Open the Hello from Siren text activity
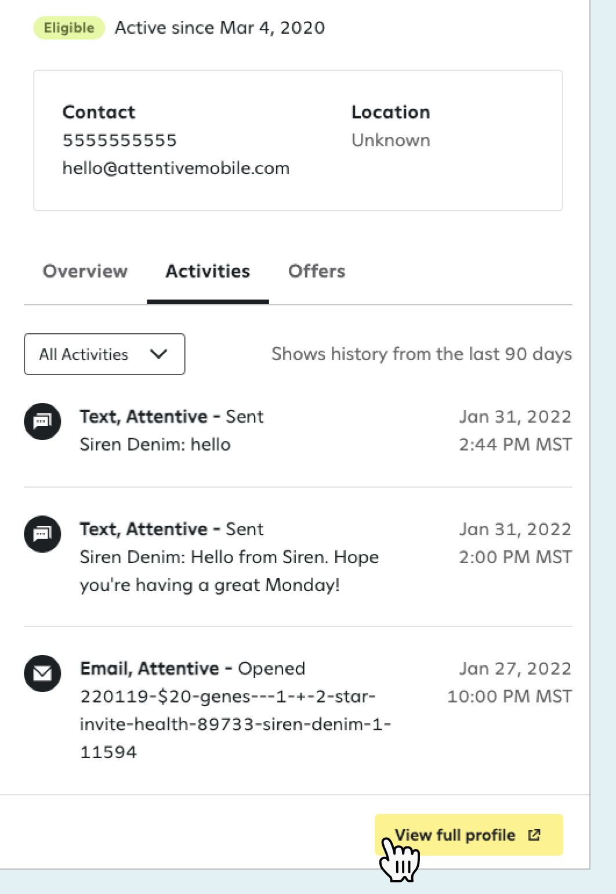The width and height of the screenshot is (616, 894). pyautogui.click(x=298, y=557)
